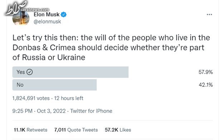Image resolution: width=222 pixels, height=140 pixels.
Task: Open Elon Musk's profile avatar
Action: click(x=21, y=17)
